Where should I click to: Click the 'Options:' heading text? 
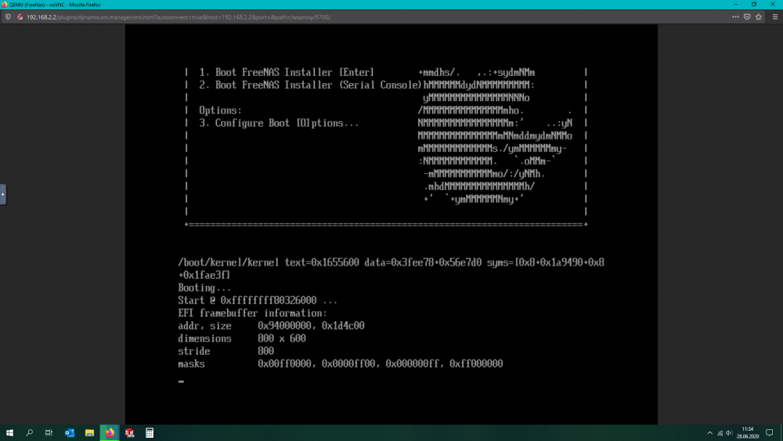click(x=220, y=110)
